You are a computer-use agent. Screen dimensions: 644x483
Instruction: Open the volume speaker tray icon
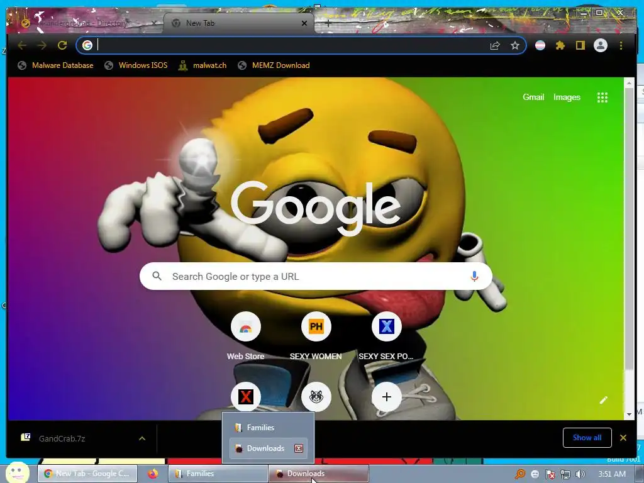coord(580,474)
